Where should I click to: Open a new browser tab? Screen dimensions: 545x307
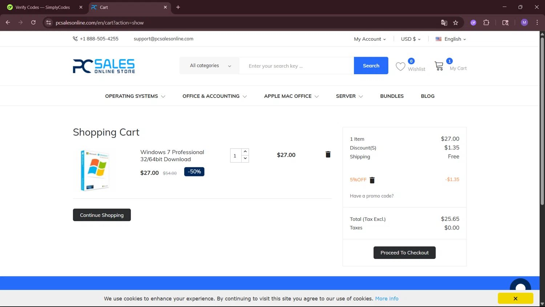[178, 7]
